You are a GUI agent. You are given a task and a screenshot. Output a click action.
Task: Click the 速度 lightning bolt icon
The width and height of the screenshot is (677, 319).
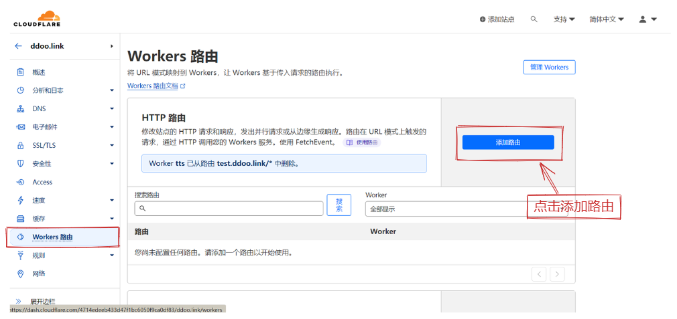20,200
